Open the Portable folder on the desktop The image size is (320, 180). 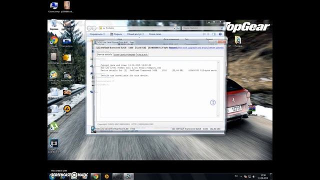[x=238, y=41]
